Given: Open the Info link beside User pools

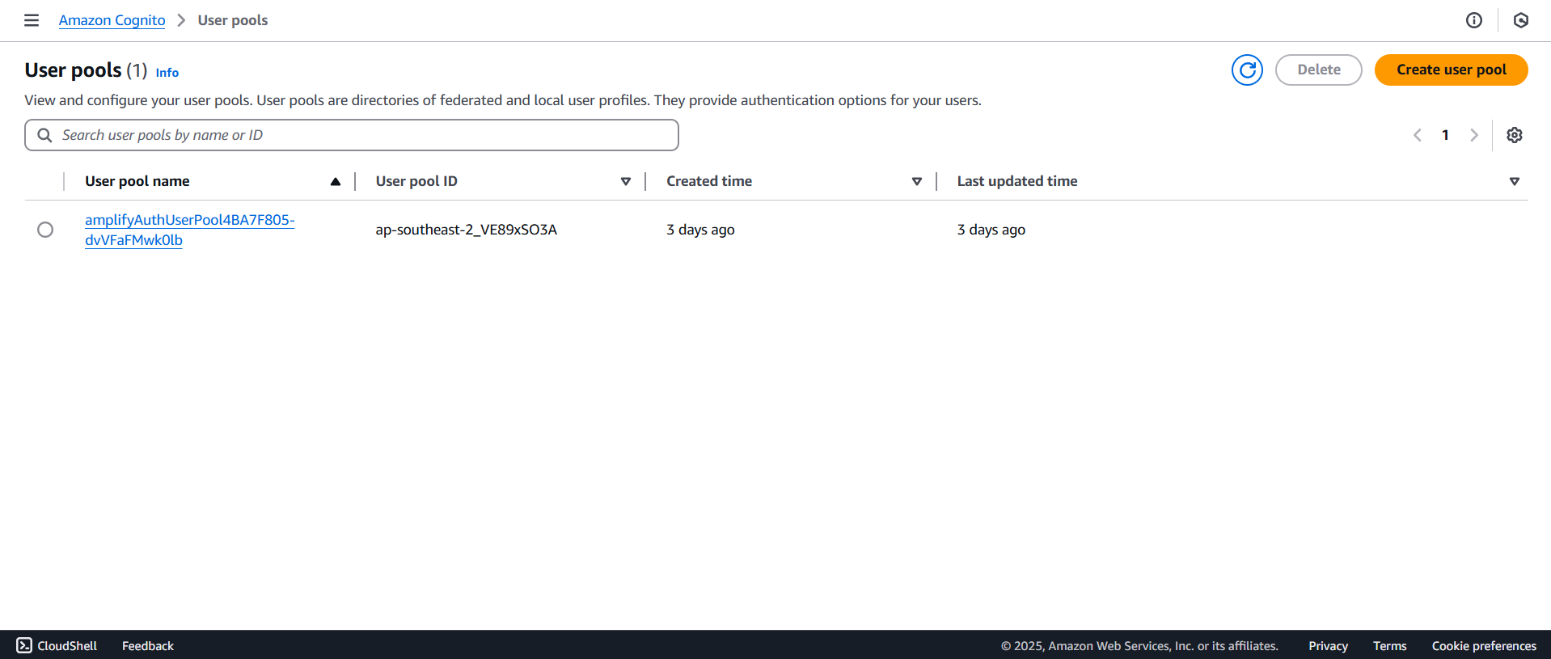Looking at the screenshot, I should [167, 73].
